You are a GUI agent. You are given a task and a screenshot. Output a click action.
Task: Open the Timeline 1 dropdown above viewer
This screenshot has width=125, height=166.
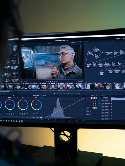(x=50, y=43)
